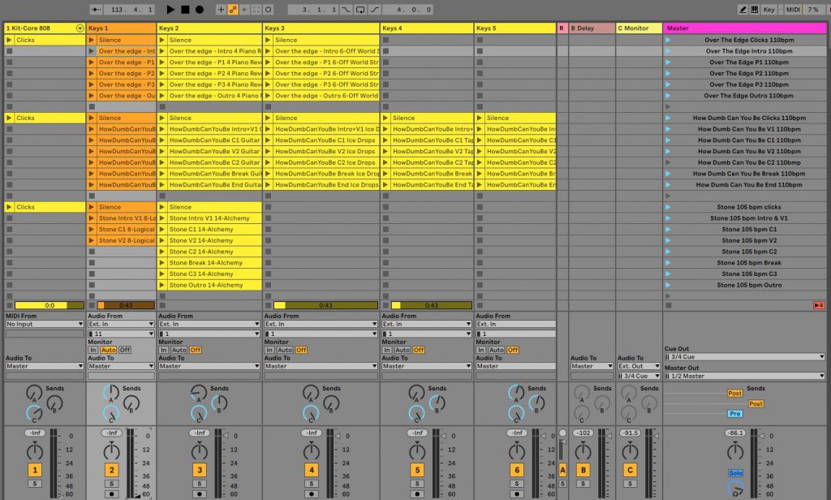
Task: Solo the Keys 2 track
Action: (x=199, y=484)
